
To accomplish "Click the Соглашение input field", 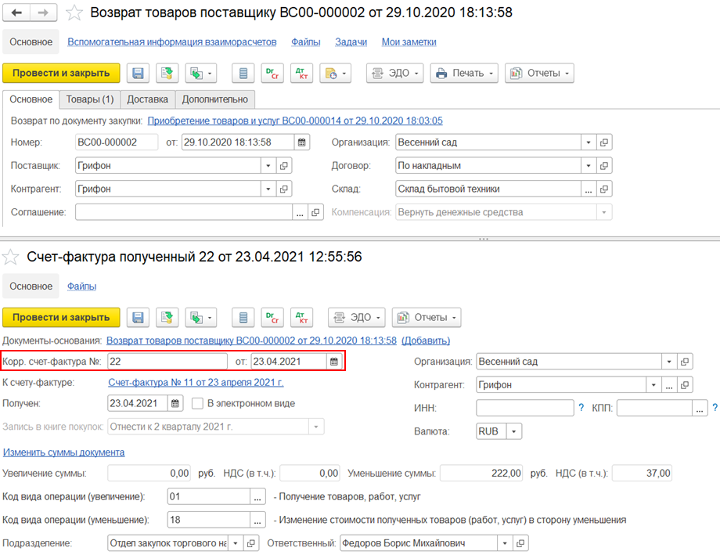I will (184, 212).
